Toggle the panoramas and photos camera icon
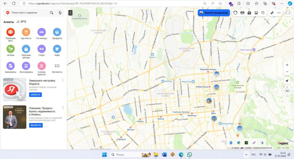The height and width of the screenshot is (159, 294). (x=249, y=13)
